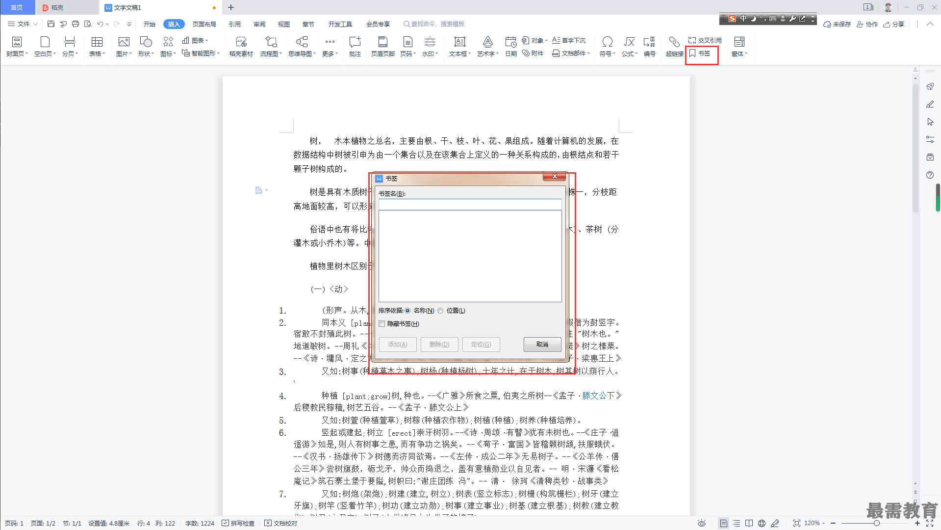
Task: Click the search command (查找命令) box
Action: pyautogui.click(x=434, y=24)
